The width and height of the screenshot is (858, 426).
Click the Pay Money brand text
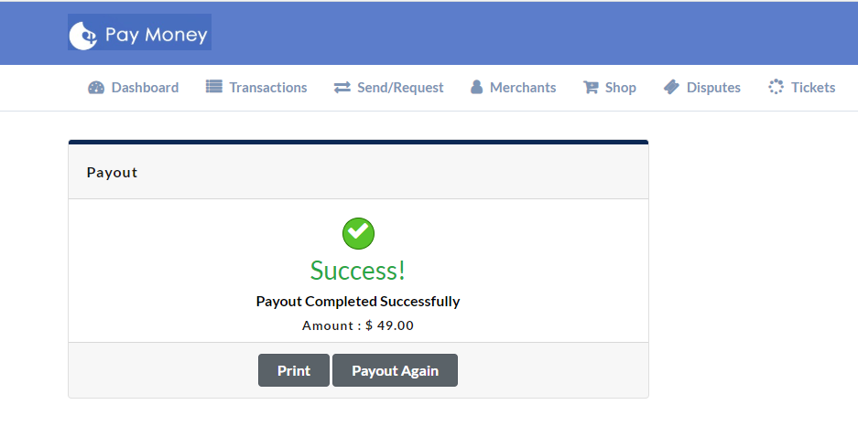[x=157, y=36]
